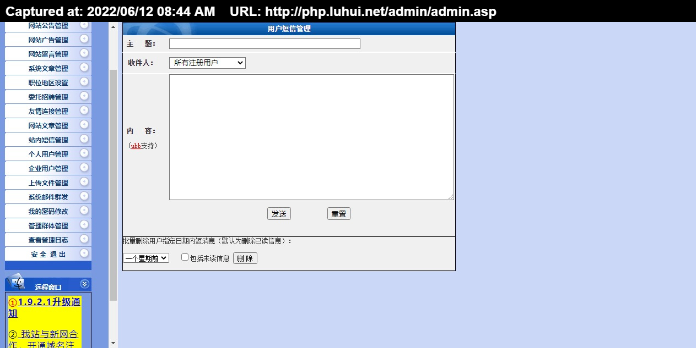Click the round icon beside 网站公告管理

84,25
